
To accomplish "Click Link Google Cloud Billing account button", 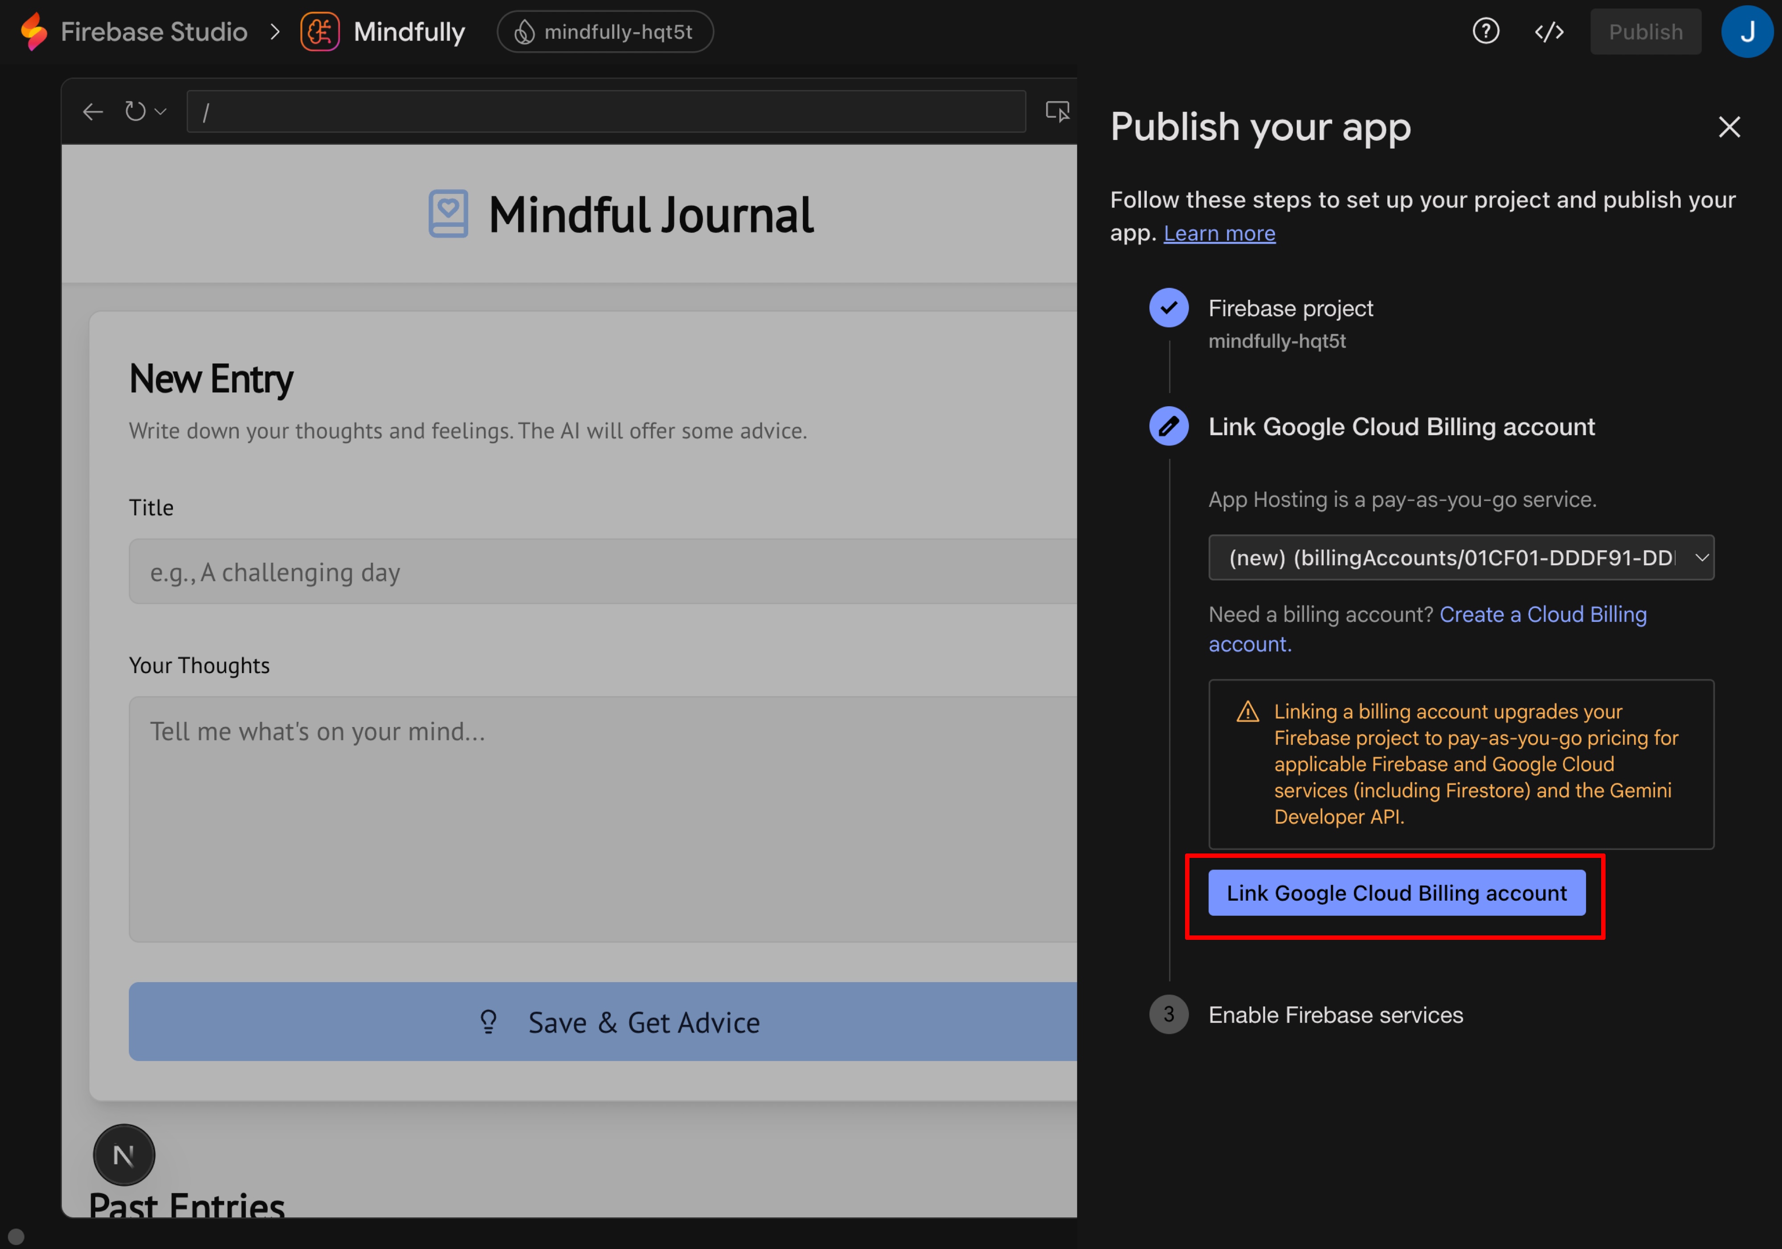I will [1396, 893].
